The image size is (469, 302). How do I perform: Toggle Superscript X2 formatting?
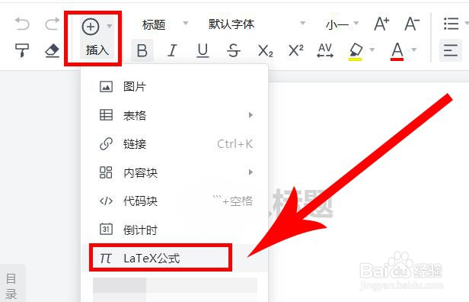click(296, 50)
